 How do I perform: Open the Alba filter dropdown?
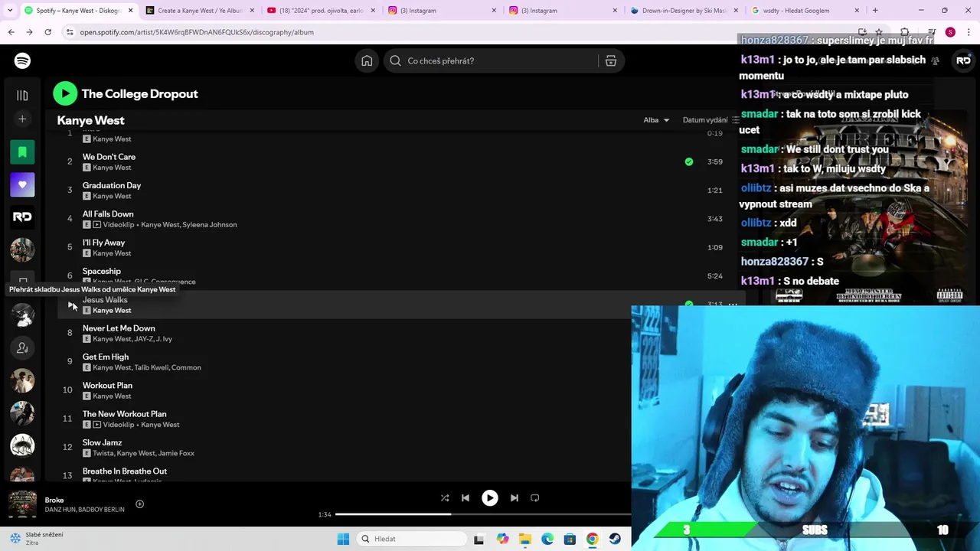pyautogui.click(x=656, y=120)
